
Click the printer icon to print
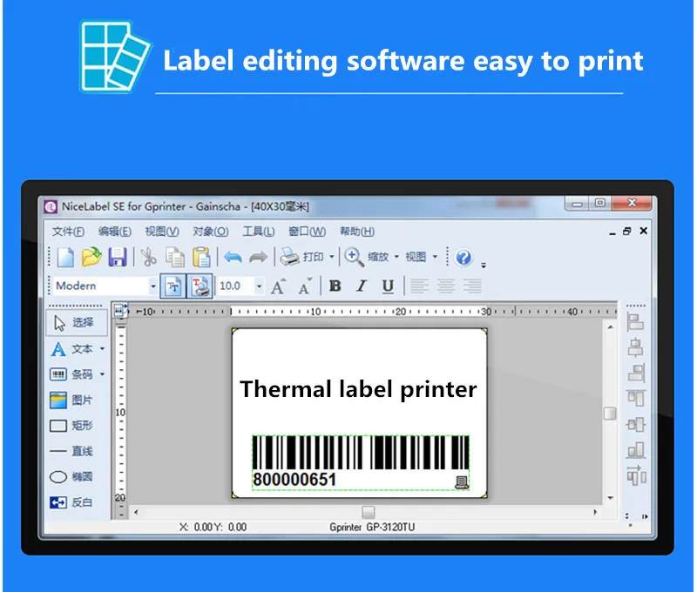click(289, 257)
